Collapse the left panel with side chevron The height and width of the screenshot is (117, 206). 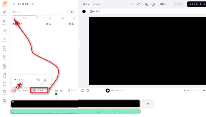tap(79, 44)
